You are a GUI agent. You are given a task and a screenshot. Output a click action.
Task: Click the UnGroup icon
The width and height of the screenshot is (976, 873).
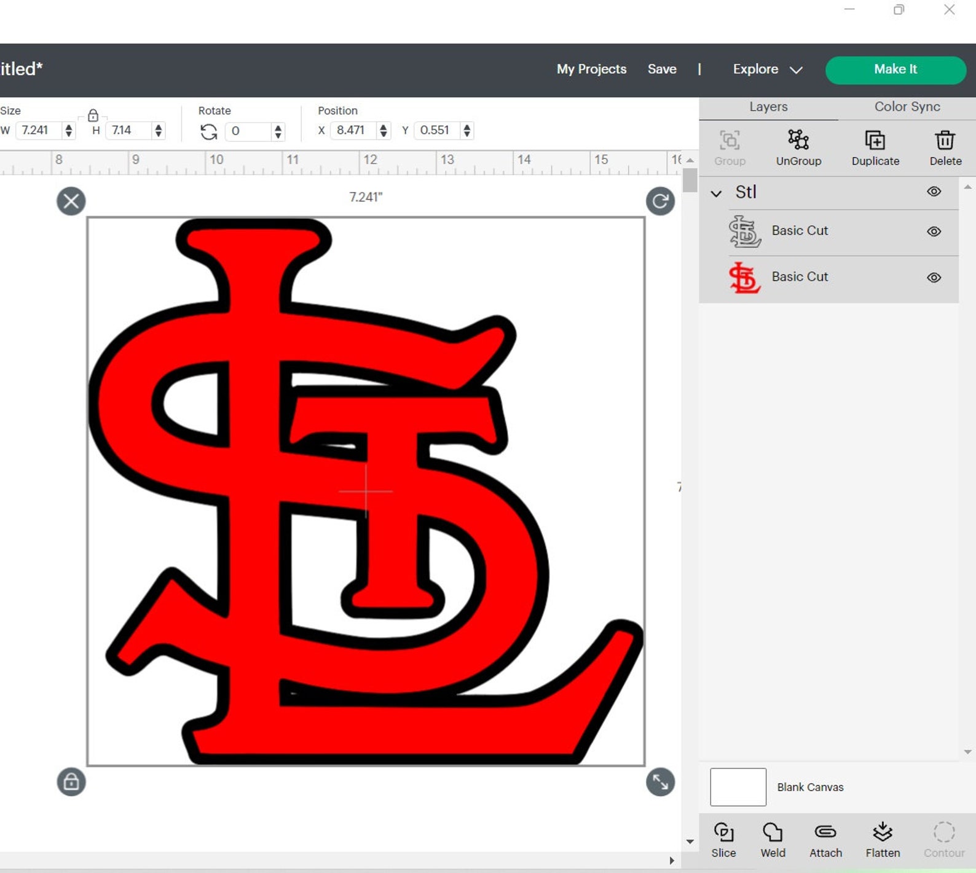pos(798,139)
